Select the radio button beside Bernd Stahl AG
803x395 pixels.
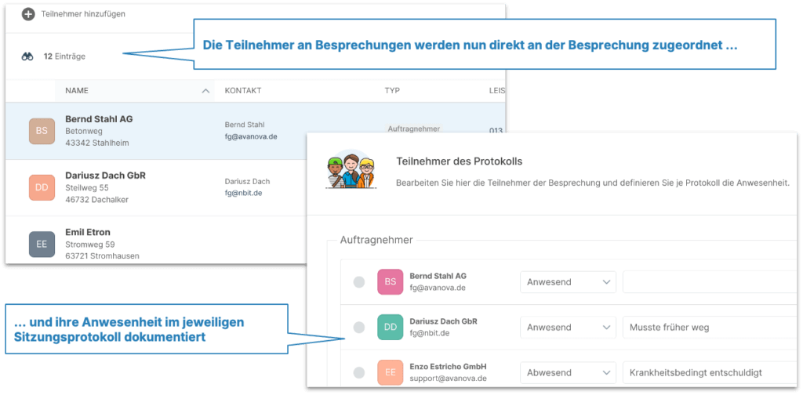pyautogui.click(x=359, y=282)
